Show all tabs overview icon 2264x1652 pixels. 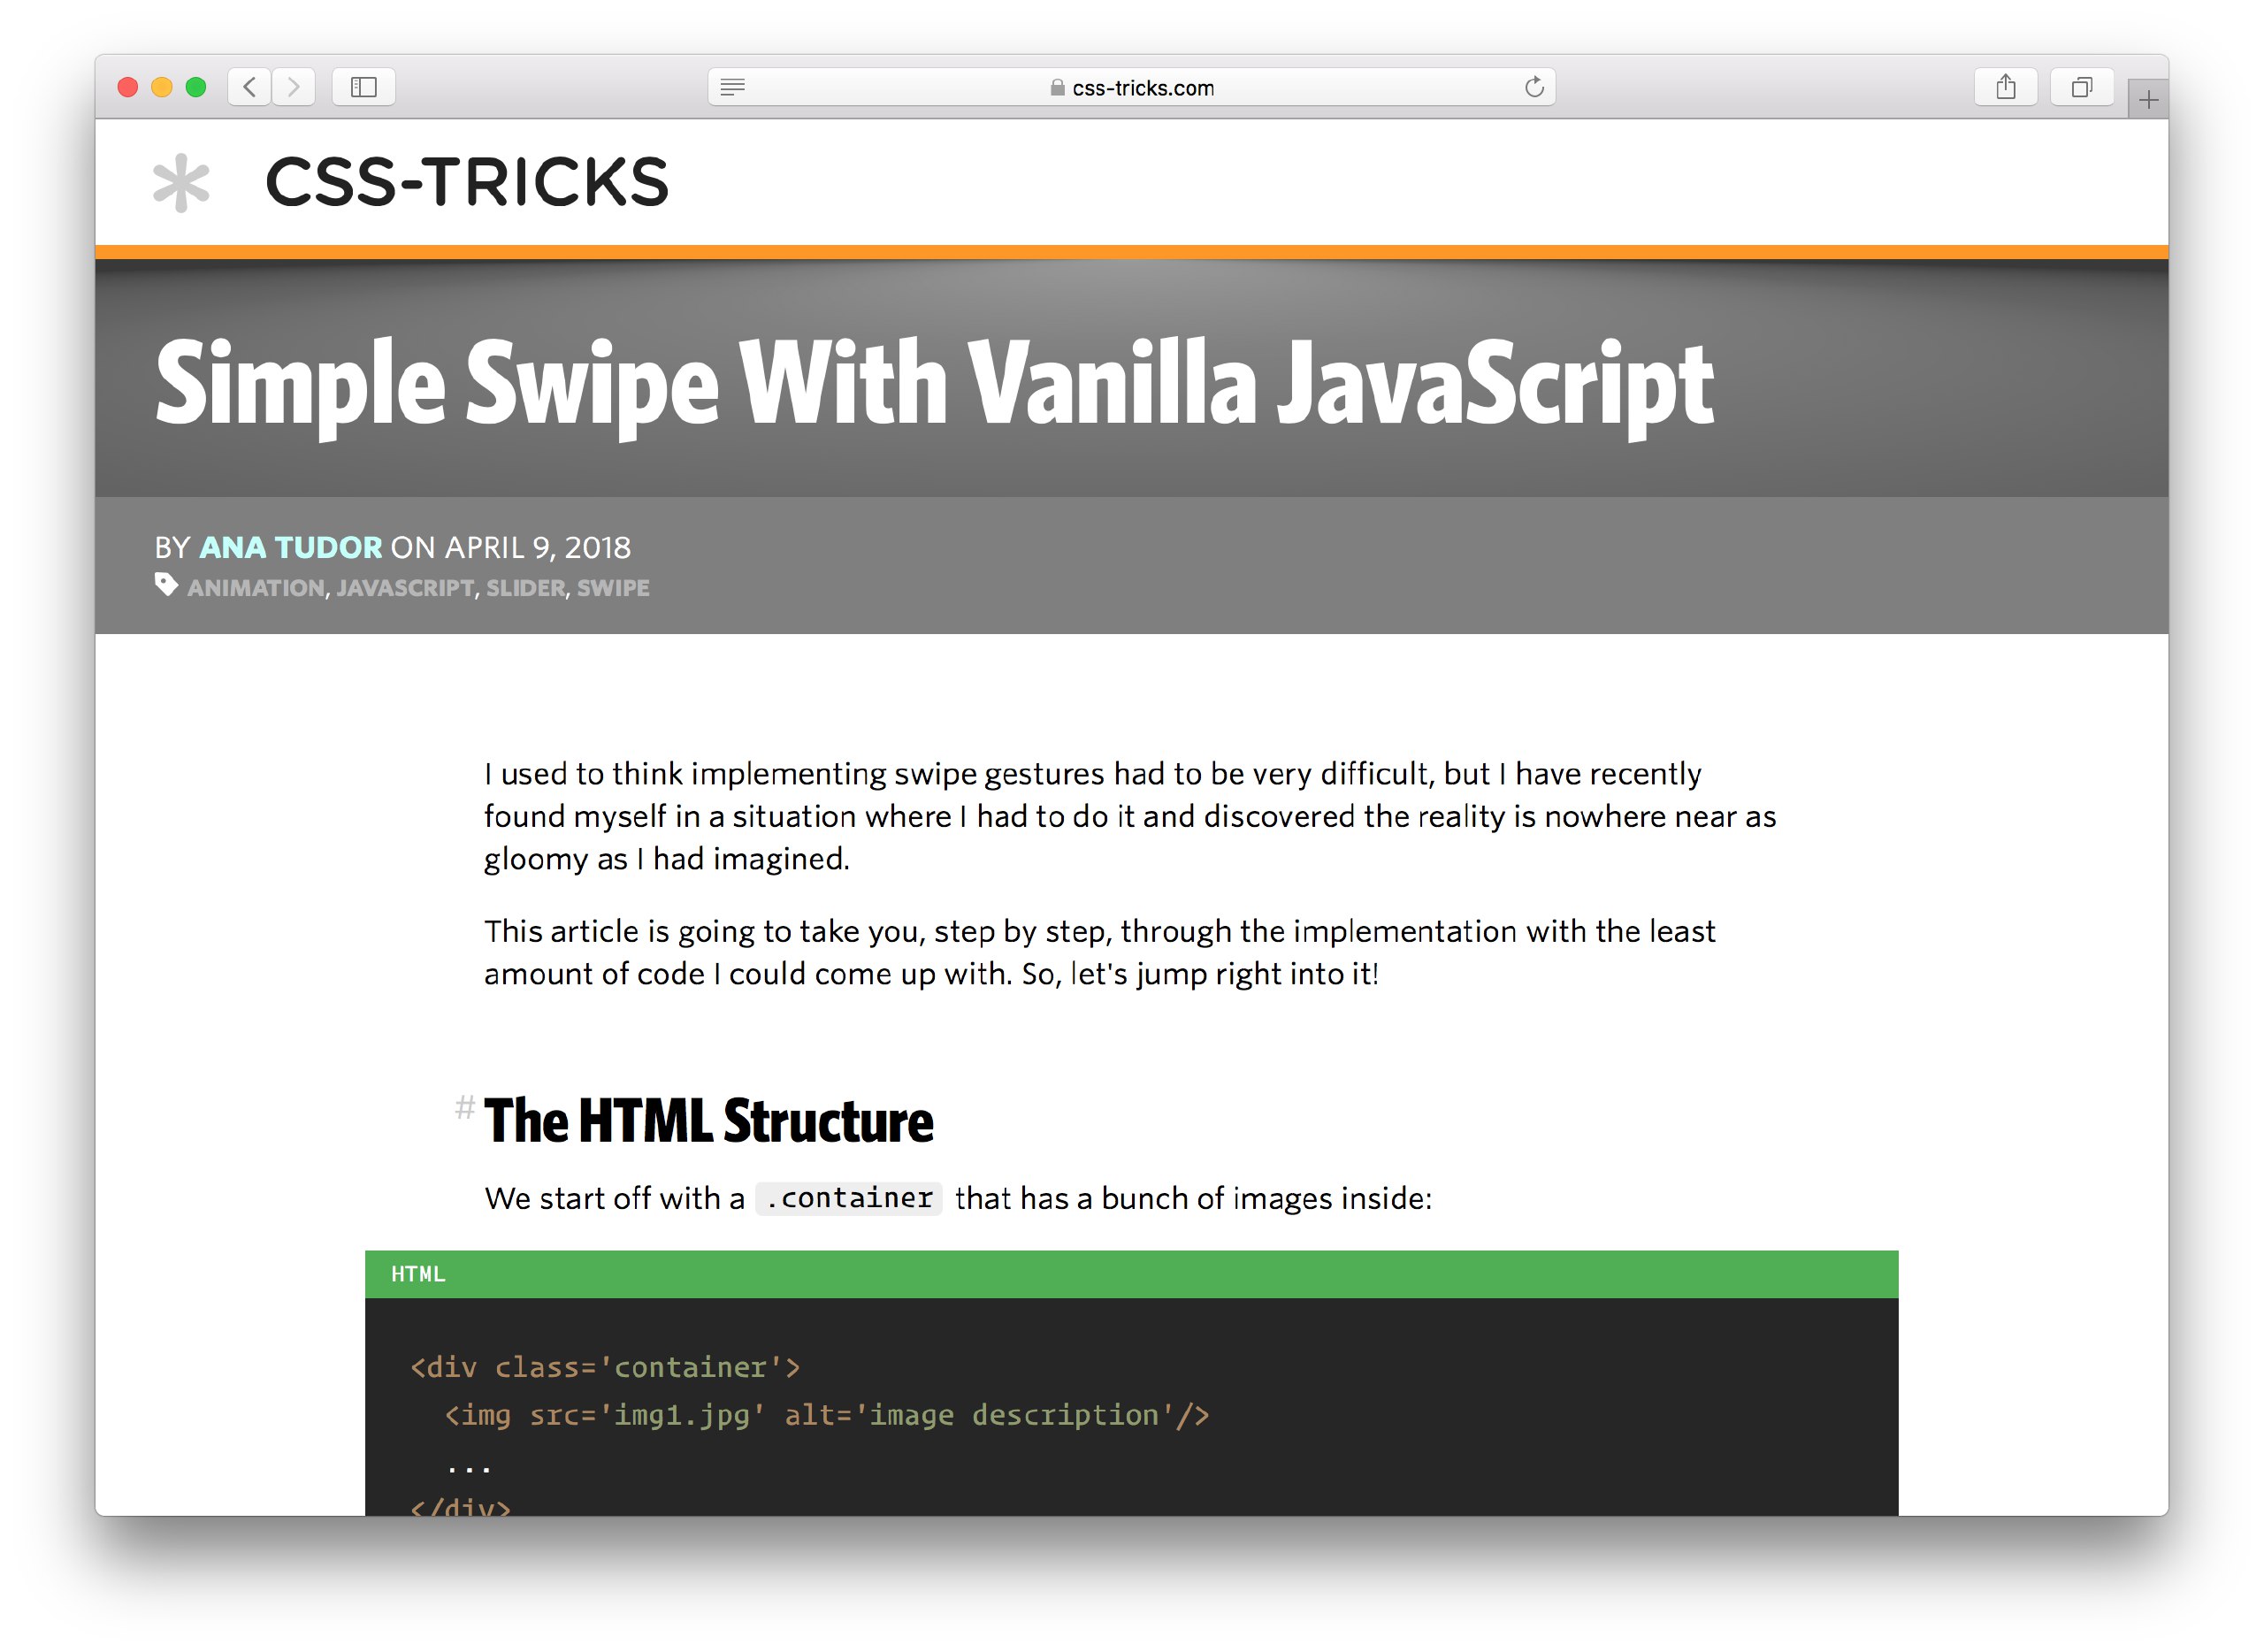click(x=2081, y=87)
